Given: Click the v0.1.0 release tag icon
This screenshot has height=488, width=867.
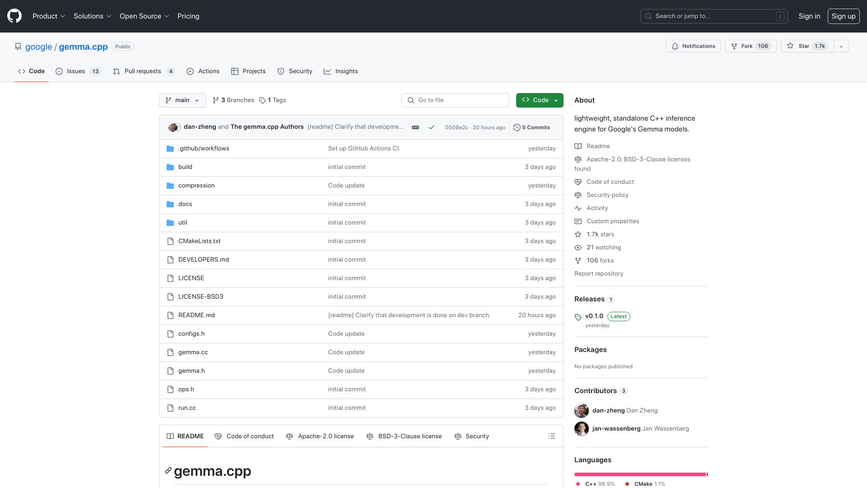Looking at the screenshot, I should tap(578, 317).
